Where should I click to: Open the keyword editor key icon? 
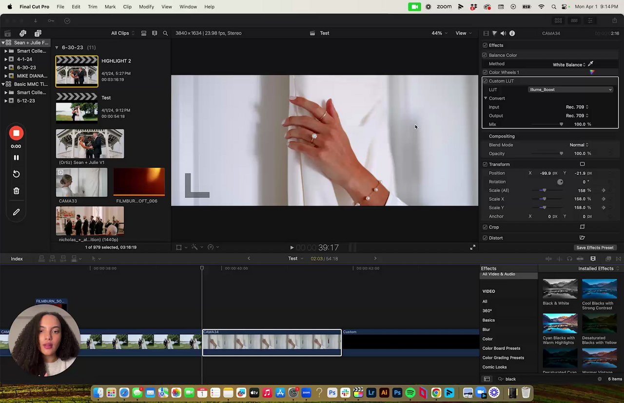[51, 20]
